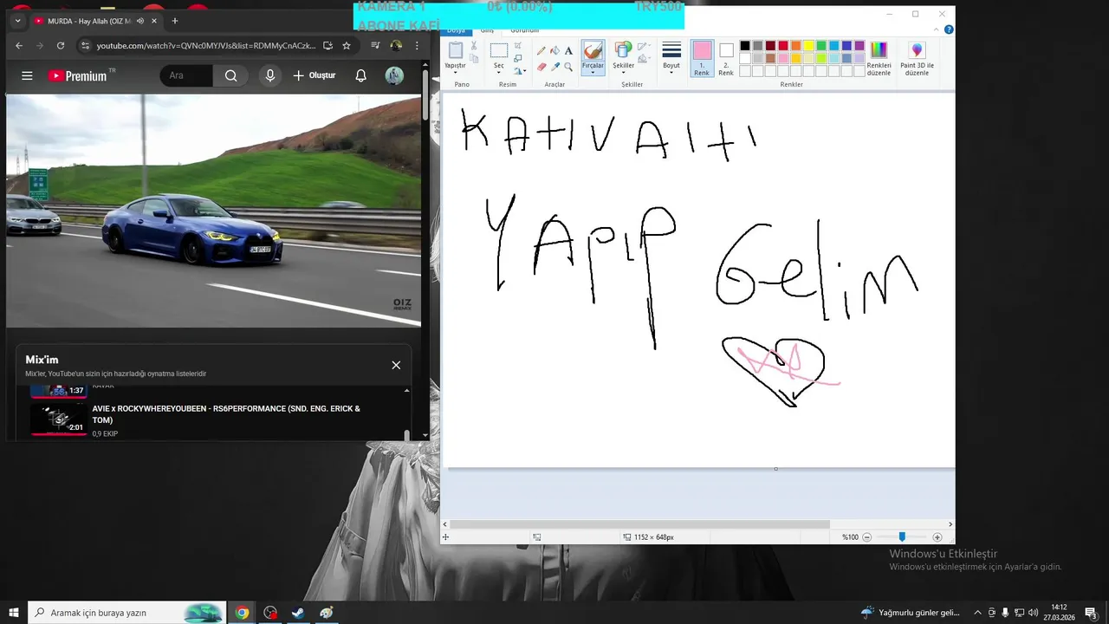This screenshot has width=1109, height=624.
Task: Pick the yellow color swatch
Action: (x=808, y=46)
